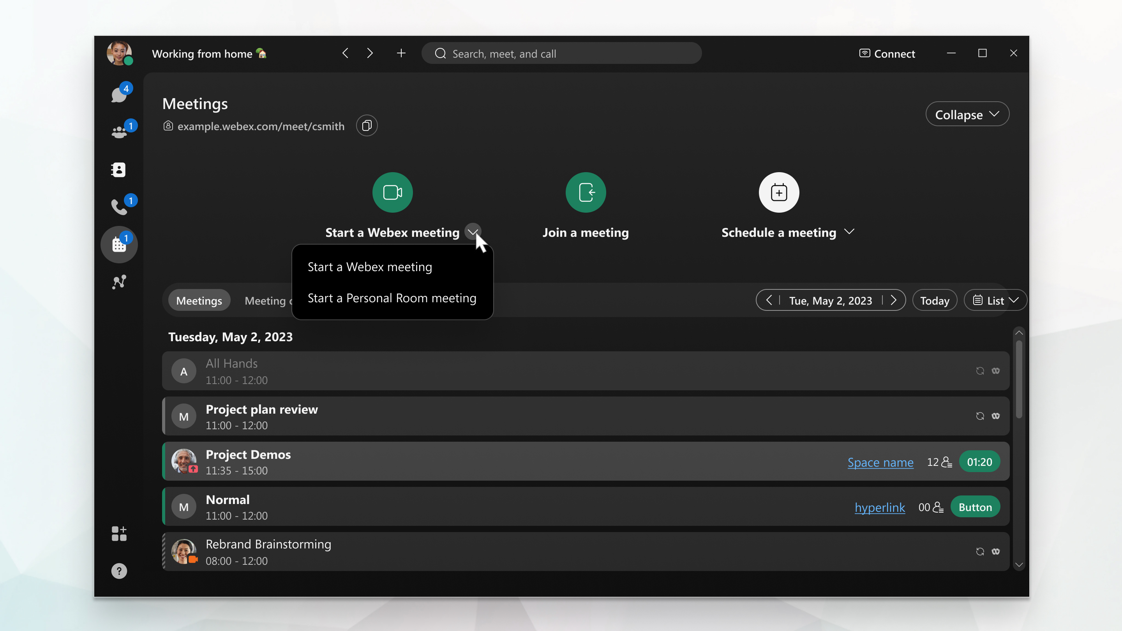Image resolution: width=1122 pixels, height=631 pixels.
Task: Open the analytics graph icon in the sidebar
Action: coord(119,282)
